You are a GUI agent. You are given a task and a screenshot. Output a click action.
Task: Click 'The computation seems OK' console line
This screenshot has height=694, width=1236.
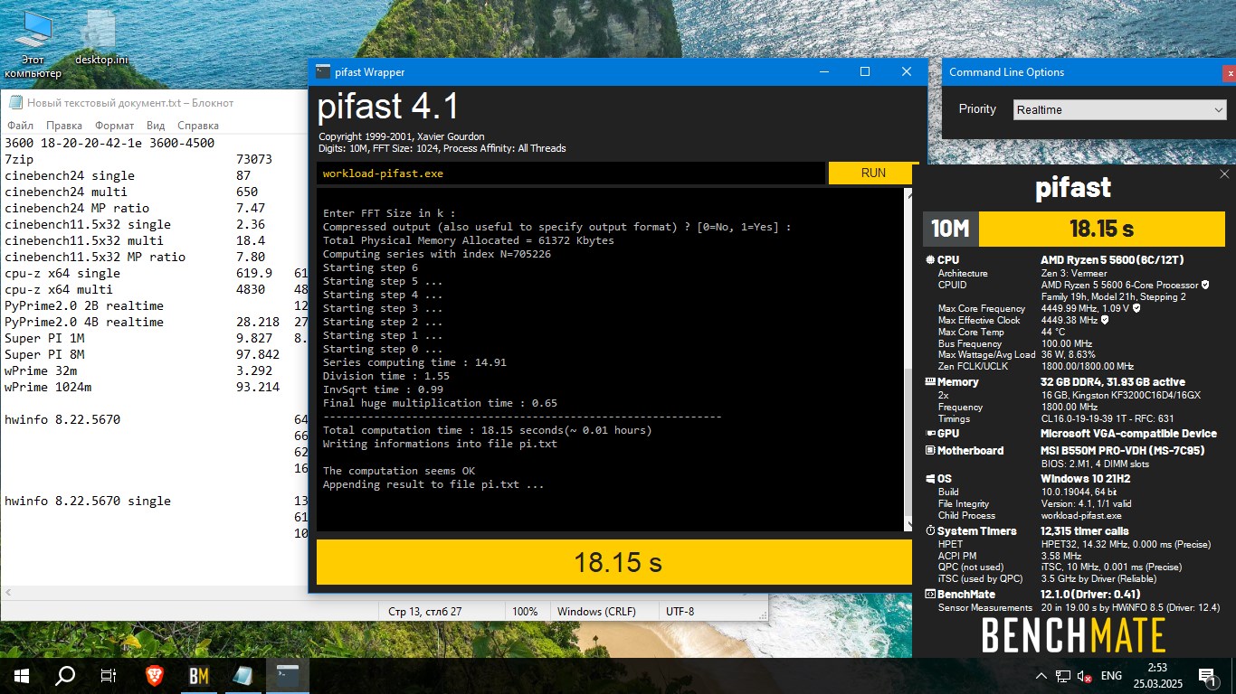(399, 471)
